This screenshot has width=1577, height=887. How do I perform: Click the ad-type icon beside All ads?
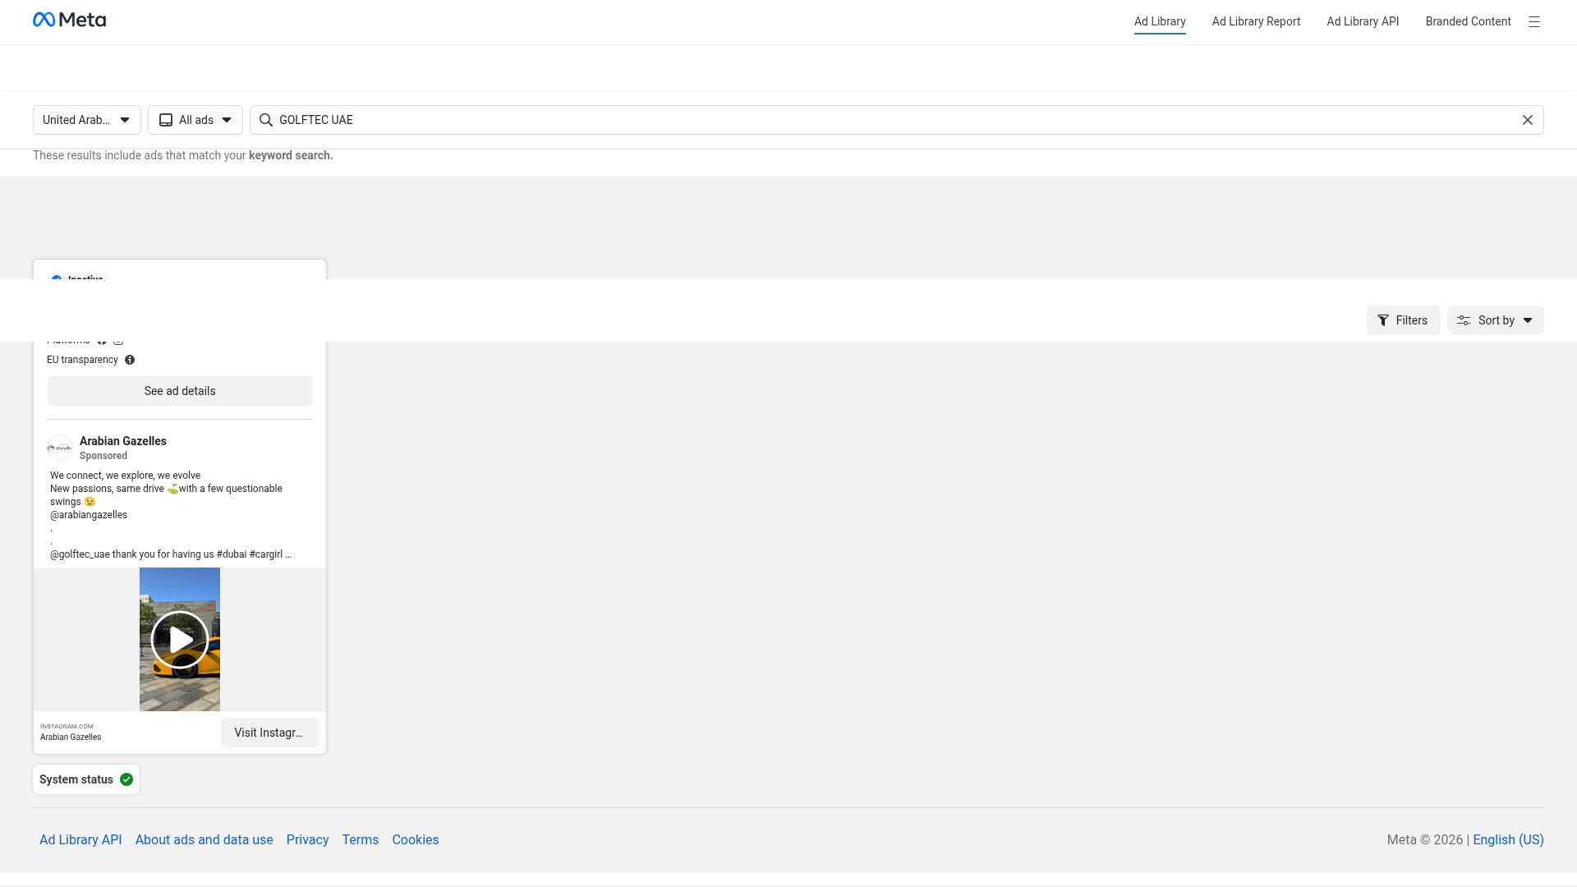click(x=166, y=120)
